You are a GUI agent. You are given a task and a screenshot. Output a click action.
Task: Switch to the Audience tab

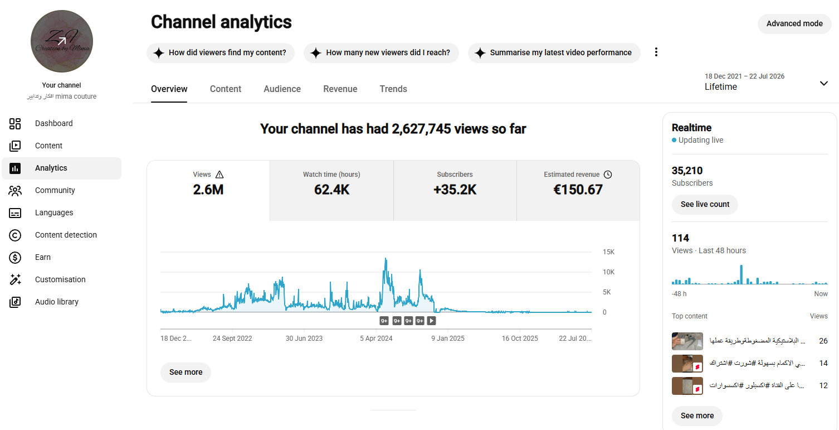click(x=282, y=89)
